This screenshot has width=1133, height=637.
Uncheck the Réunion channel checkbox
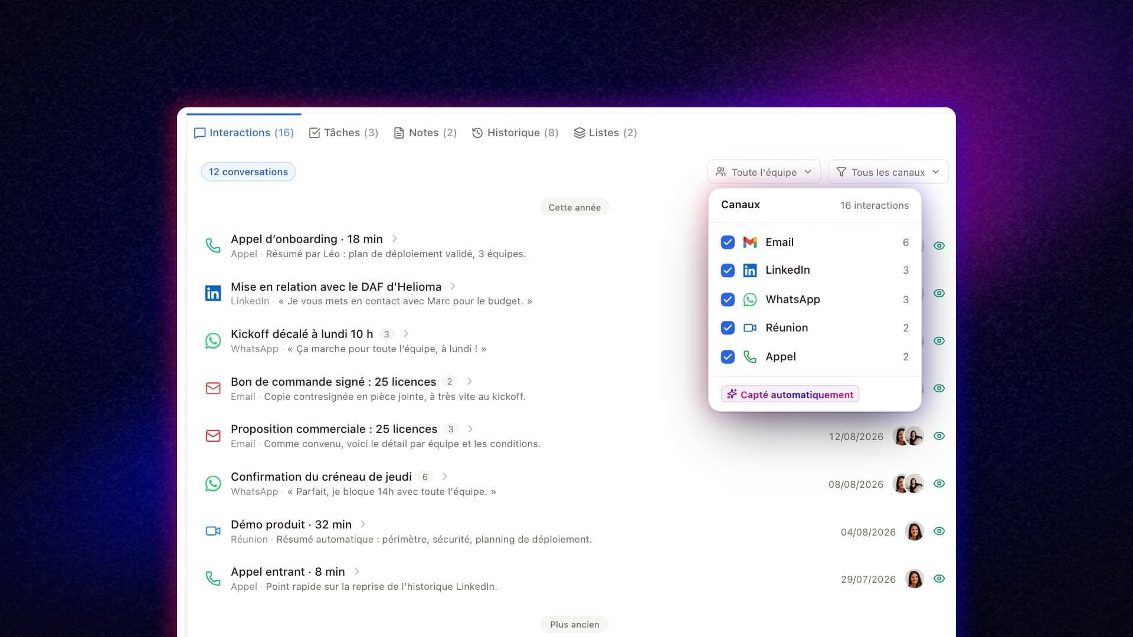728,328
